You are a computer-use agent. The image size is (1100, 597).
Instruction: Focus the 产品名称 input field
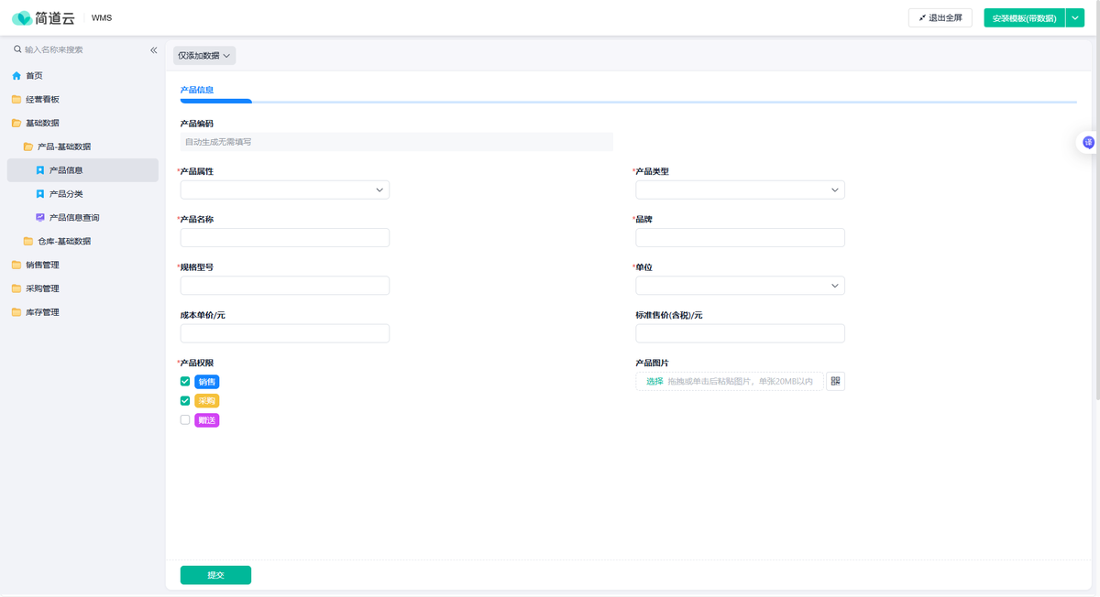click(285, 238)
